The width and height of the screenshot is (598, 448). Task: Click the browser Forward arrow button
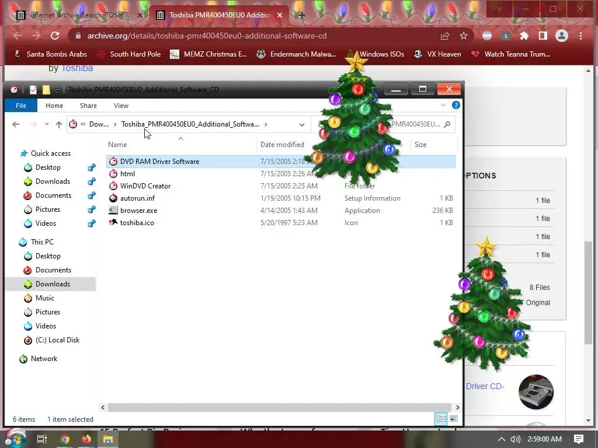pos(36,36)
